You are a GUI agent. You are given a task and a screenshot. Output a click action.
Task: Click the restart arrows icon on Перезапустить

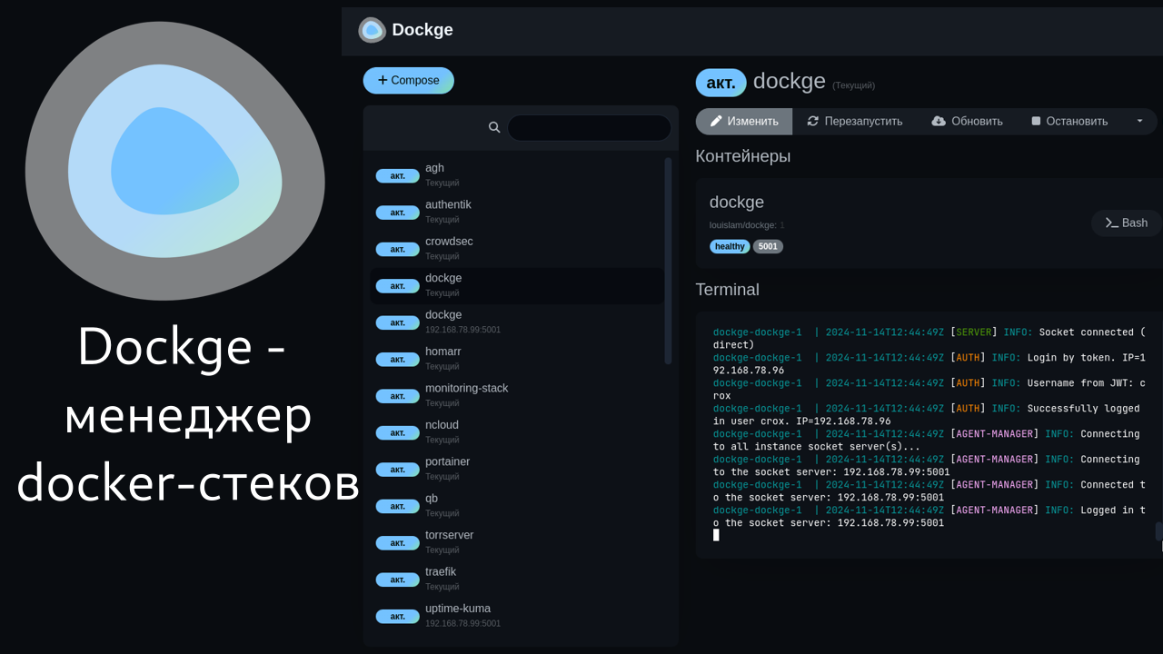coord(811,121)
